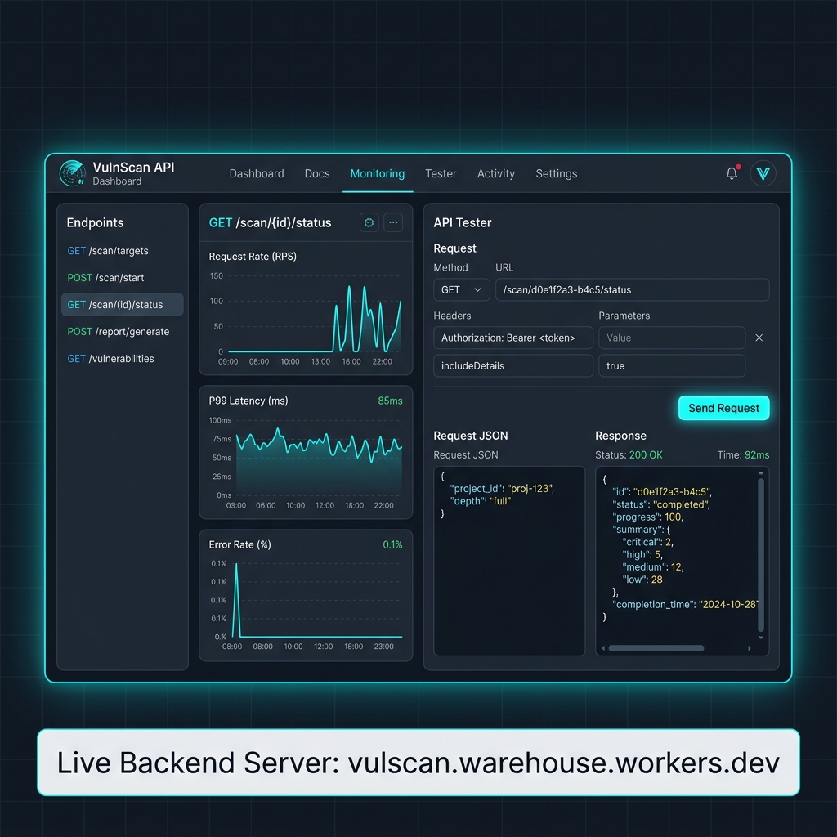Open the user profile V avatar
The image size is (837, 837).
(763, 173)
